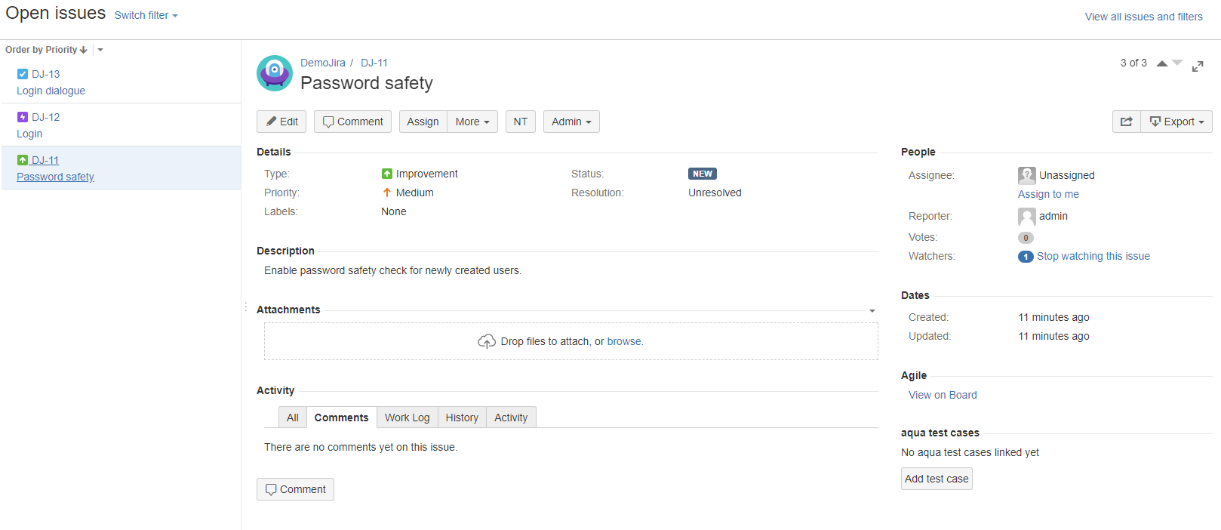Switch to the Work Log tab
Screen dimensions: 1221x530
coord(407,418)
